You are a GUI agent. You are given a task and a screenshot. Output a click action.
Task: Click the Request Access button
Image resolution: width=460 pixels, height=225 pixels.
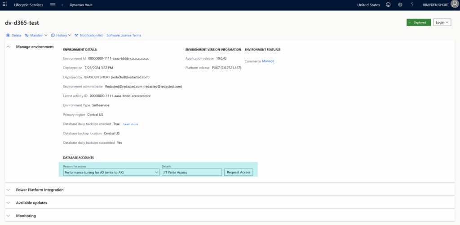(239, 172)
